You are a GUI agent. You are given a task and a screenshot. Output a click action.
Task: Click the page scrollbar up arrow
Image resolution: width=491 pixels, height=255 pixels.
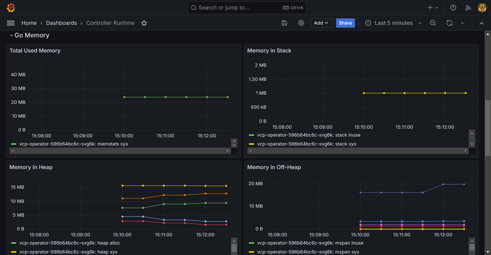[488, 34]
